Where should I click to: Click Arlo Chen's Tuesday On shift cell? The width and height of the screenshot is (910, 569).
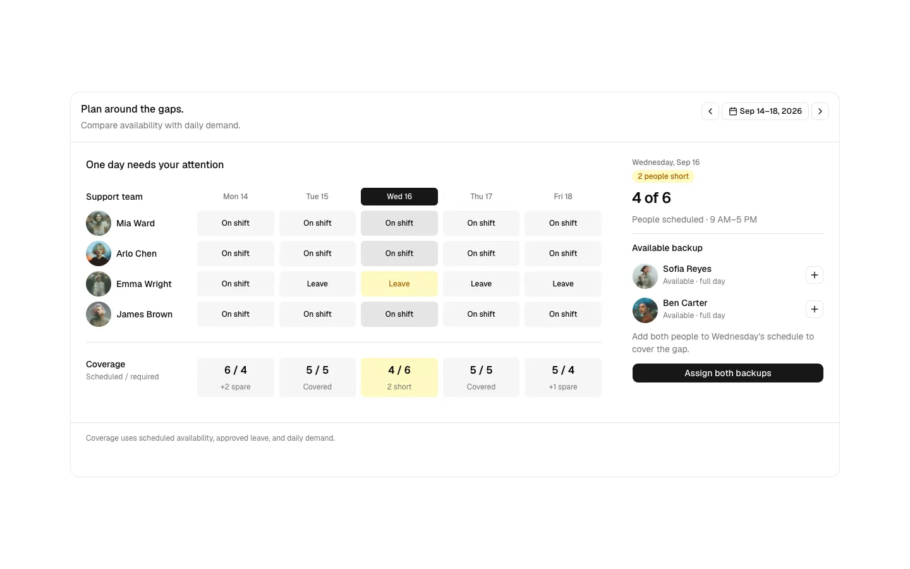(317, 254)
